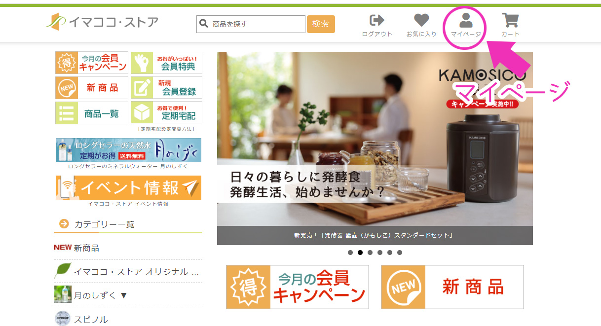
Task: Open イマココ・ストア オリジナル category
Action: point(128,271)
